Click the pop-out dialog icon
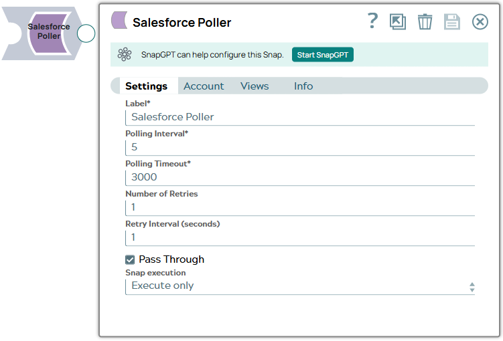Viewport: 503px width, 341px height. pos(398,22)
